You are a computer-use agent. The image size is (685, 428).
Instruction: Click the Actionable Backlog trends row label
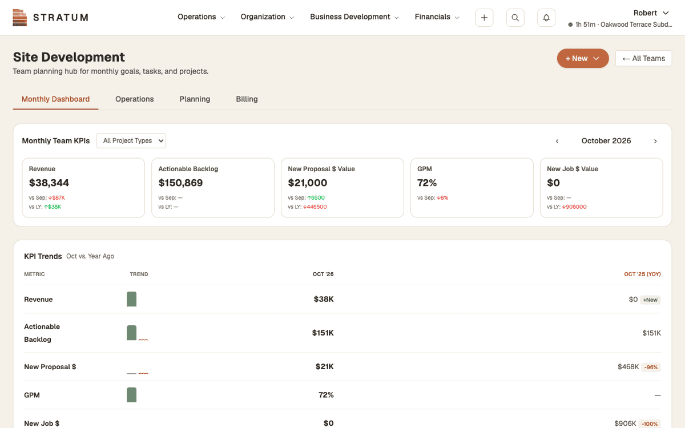click(42, 333)
